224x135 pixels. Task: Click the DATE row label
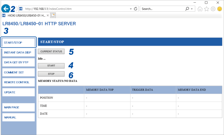click(44, 114)
